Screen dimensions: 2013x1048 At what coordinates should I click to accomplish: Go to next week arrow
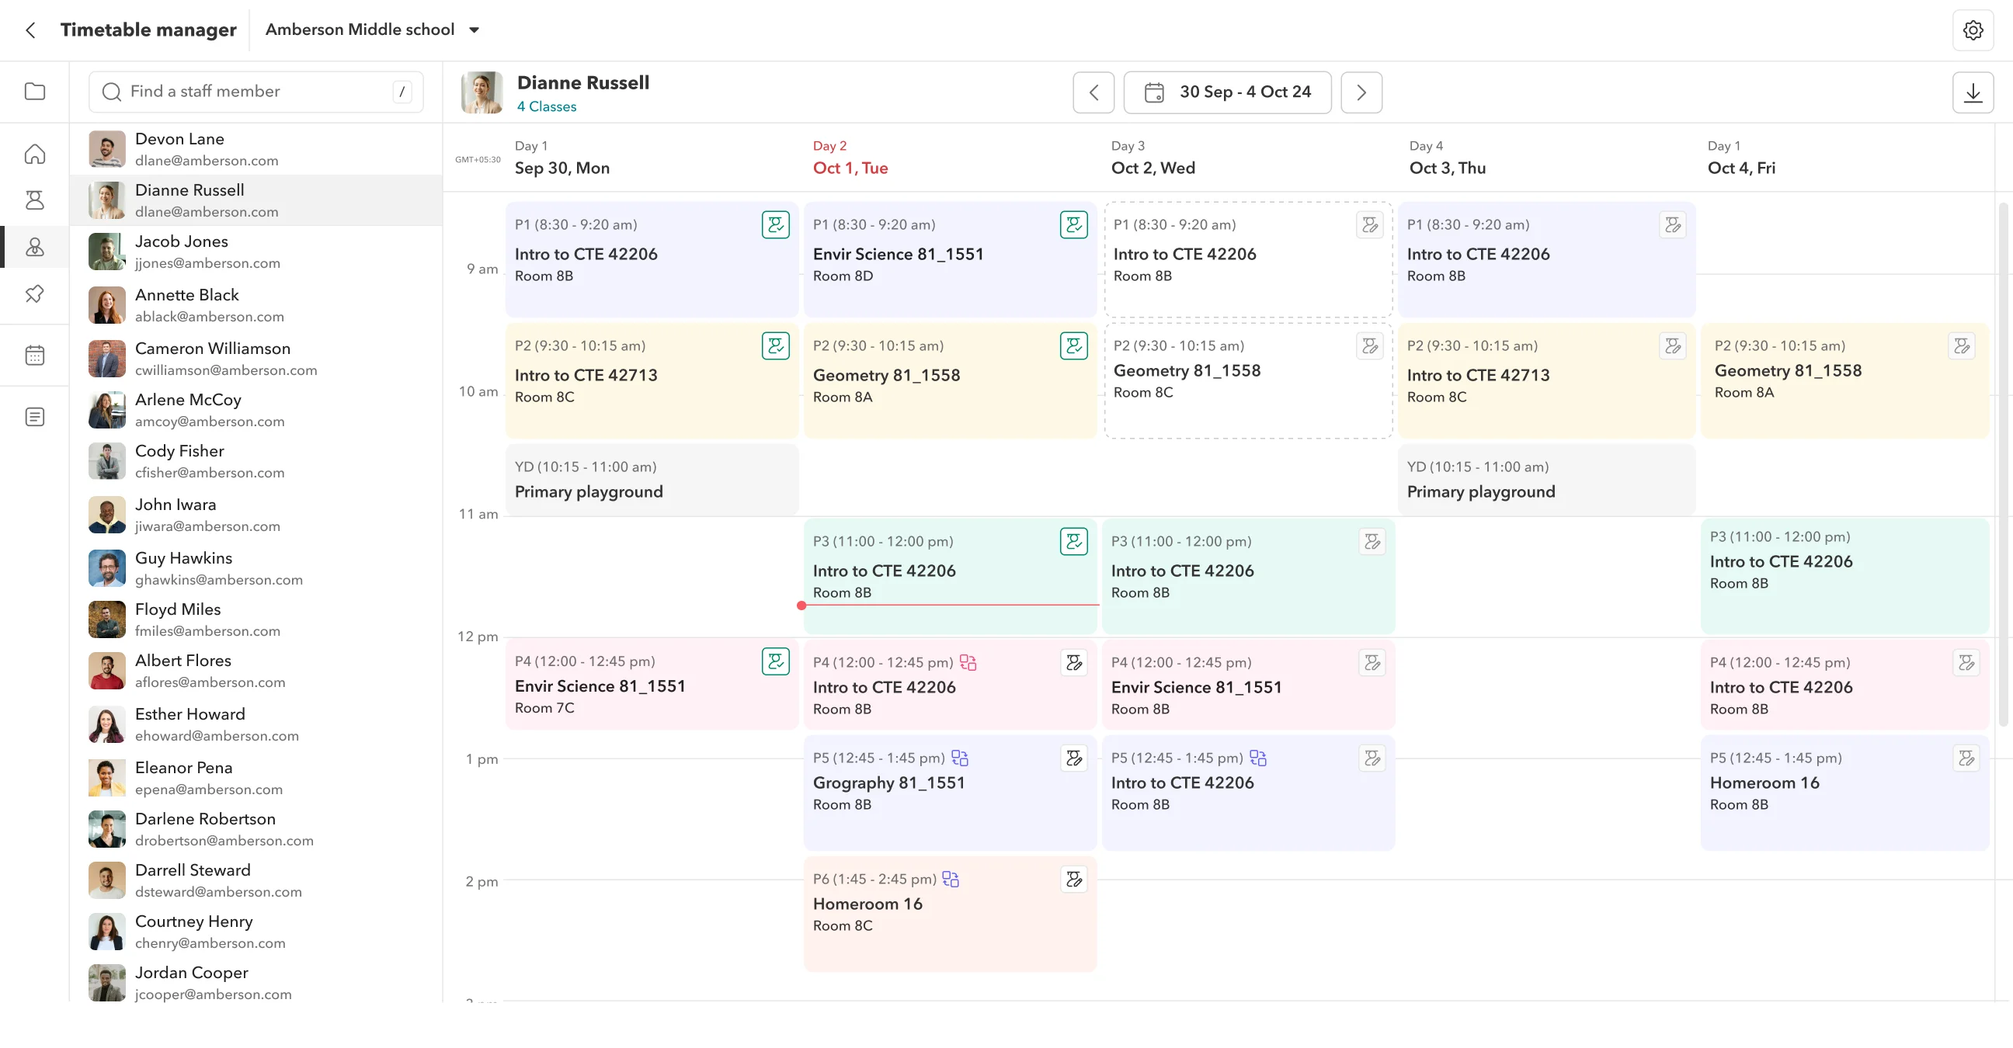tap(1361, 92)
